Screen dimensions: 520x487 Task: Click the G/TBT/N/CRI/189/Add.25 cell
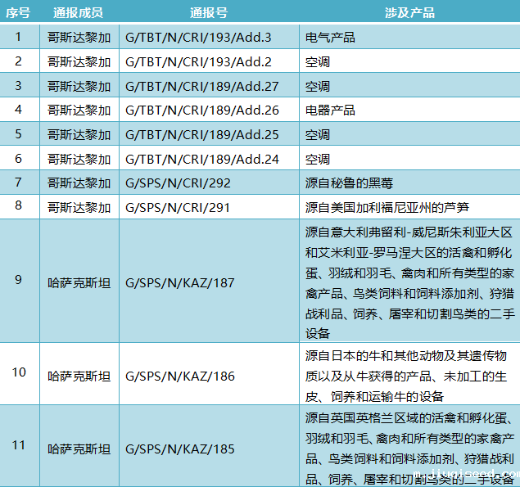pyautogui.click(x=192, y=134)
